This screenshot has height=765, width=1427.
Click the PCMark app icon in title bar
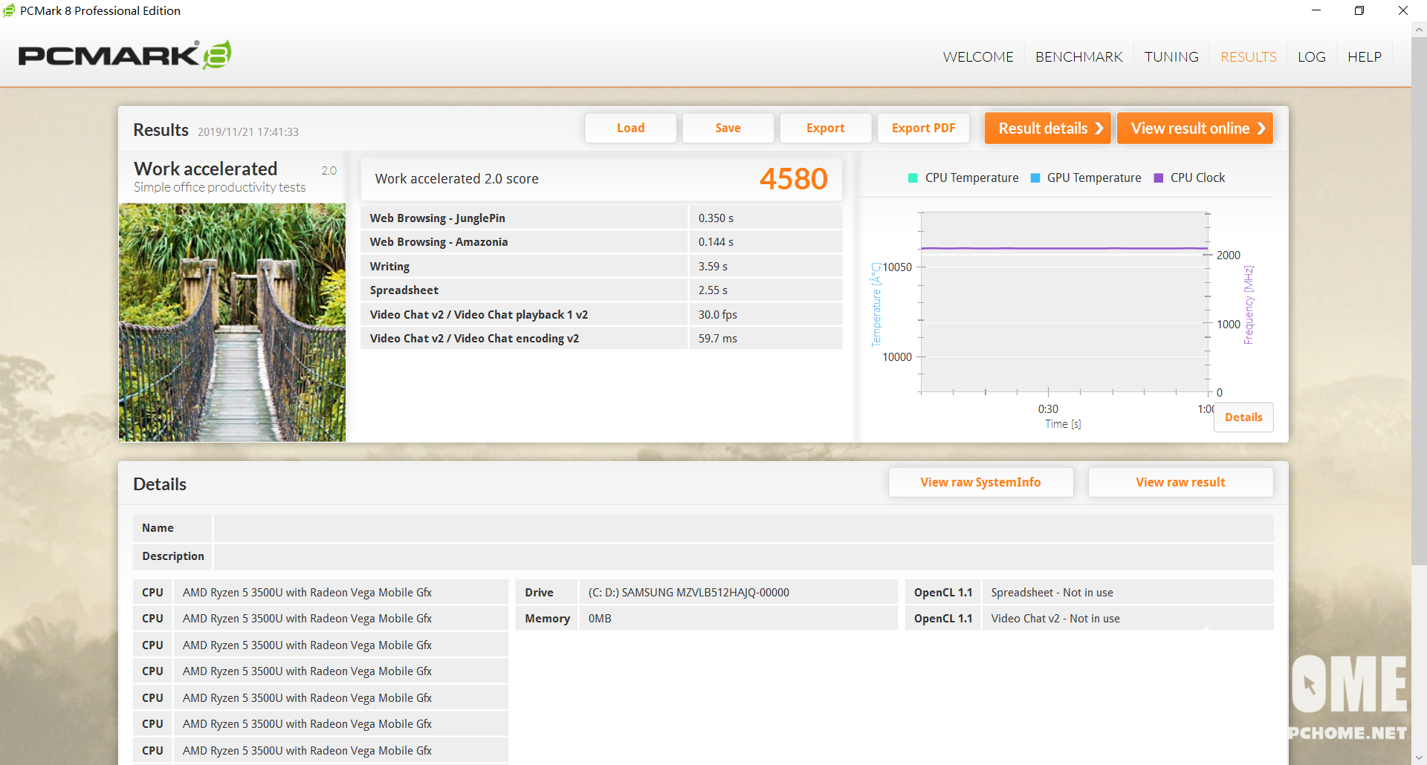tap(9, 10)
